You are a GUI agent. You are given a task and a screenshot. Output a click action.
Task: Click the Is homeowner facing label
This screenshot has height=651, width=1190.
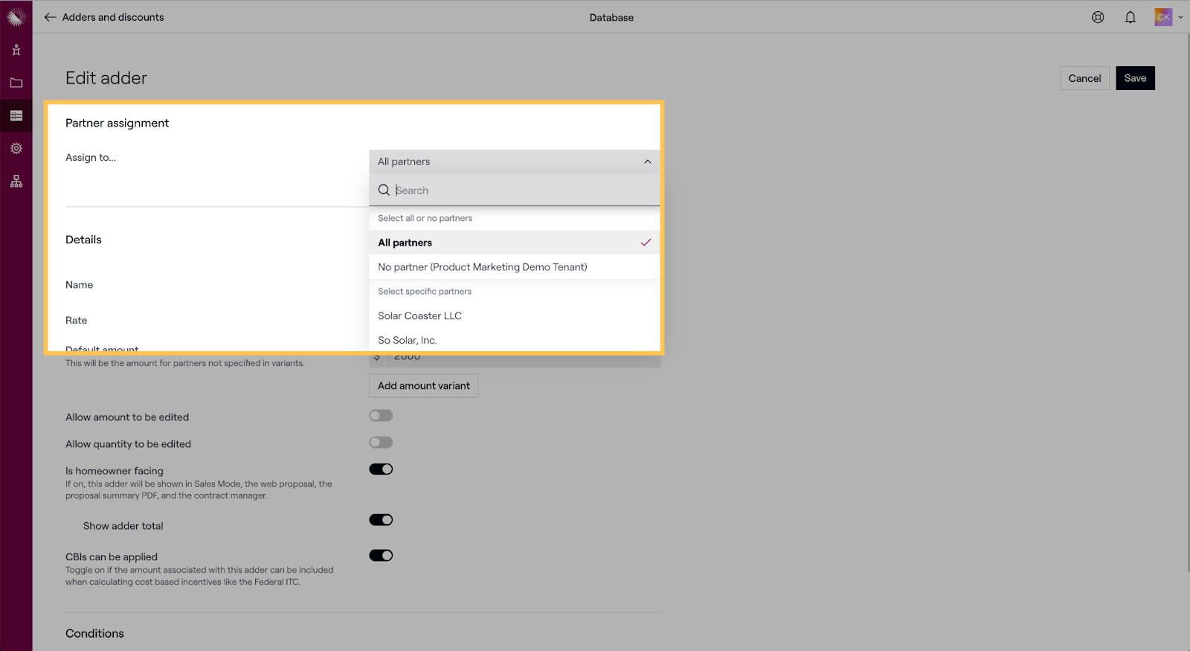click(x=115, y=471)
